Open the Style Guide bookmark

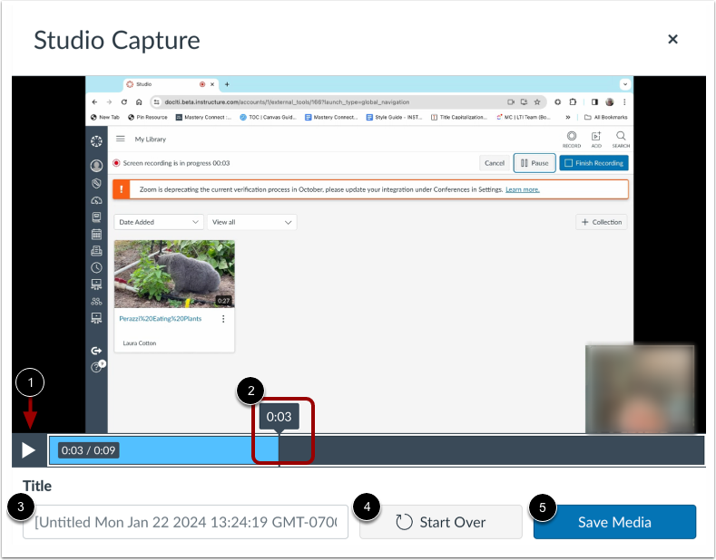394,117
